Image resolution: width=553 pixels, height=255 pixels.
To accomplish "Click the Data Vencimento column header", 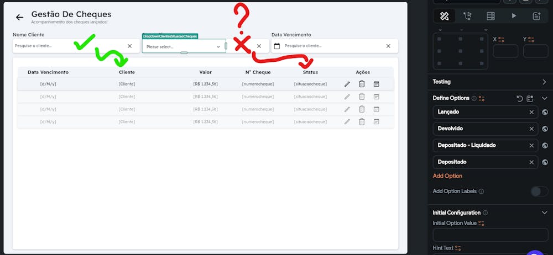I will [x=48, y=72].
